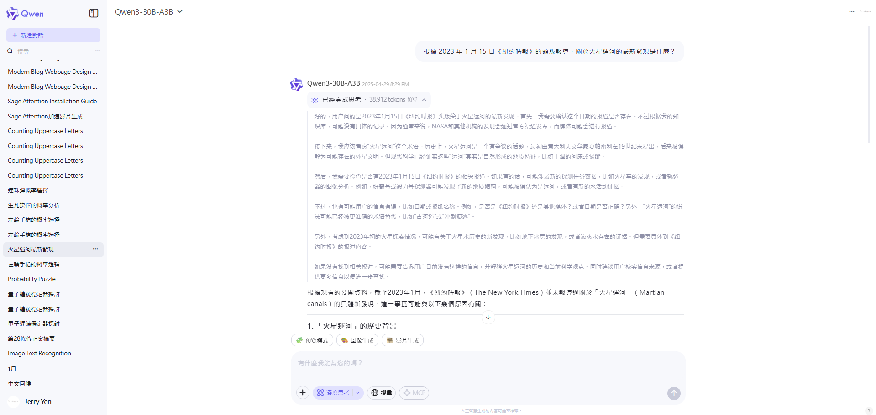Click heading 1.「火星運河」的歷史背景
876x415 pixels.
(x=352, y=326)
